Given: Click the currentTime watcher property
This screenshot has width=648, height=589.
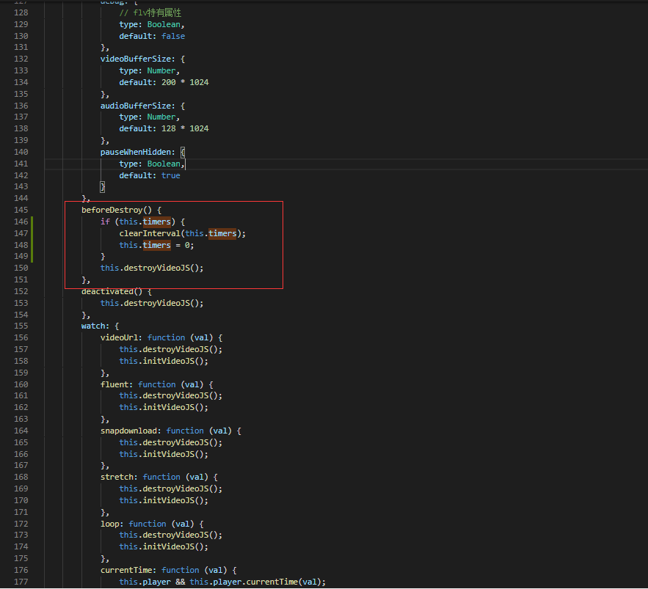Looking at the screenshot, I should [128, 570].
